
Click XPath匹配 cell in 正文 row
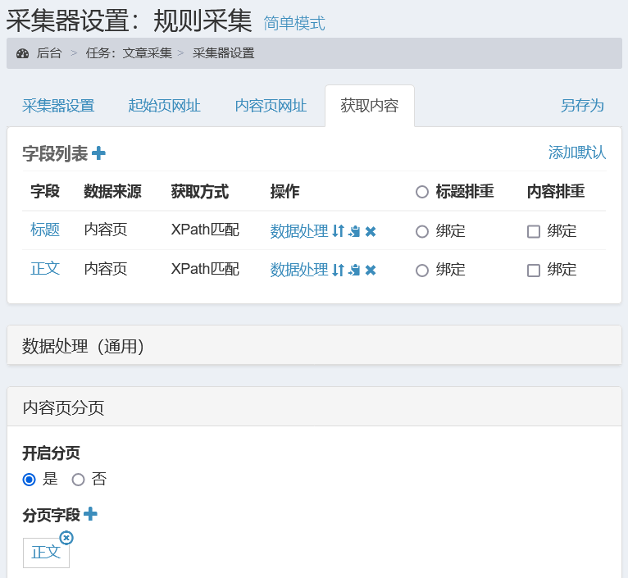pos(205,269)
